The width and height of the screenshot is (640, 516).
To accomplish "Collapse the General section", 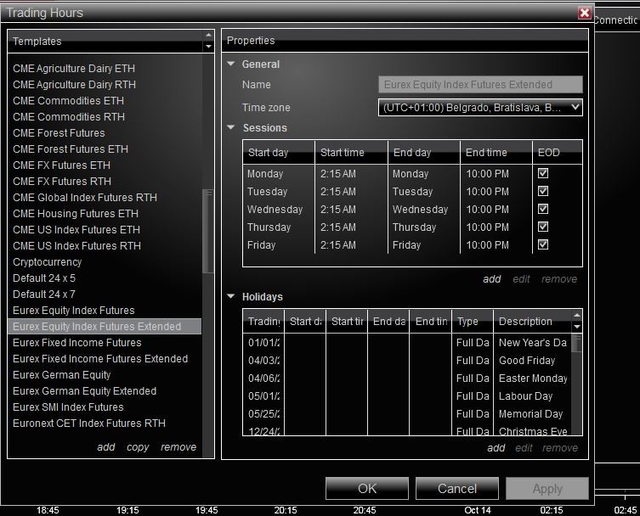I will tap(231, 64).
